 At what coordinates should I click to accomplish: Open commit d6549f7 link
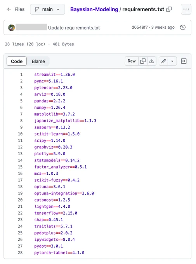pos(140,27)
